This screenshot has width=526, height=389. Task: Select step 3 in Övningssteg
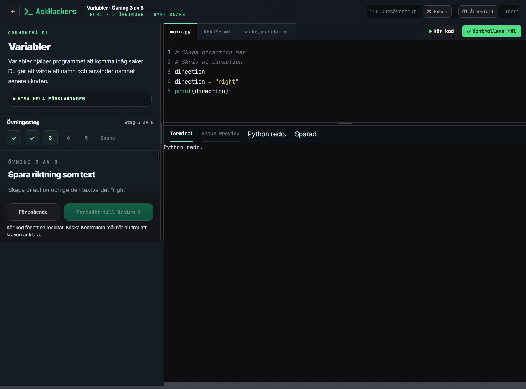pos(50,138)
